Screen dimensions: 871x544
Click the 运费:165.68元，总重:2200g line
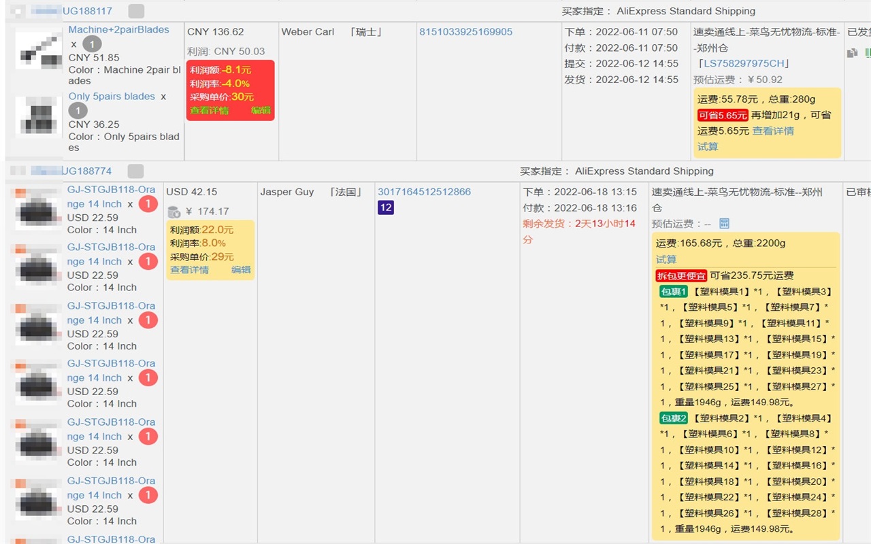coord(721,243)
